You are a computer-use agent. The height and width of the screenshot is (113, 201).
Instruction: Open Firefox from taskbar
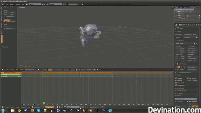tap(32, 110)
